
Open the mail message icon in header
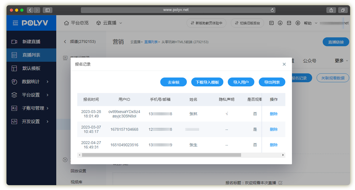[289, 23]
